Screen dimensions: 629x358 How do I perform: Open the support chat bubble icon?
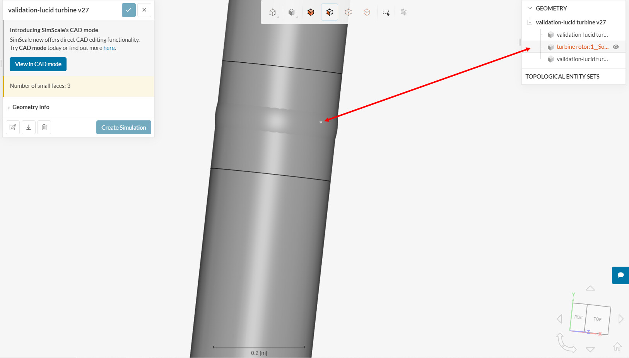click(x=620, y=275)
